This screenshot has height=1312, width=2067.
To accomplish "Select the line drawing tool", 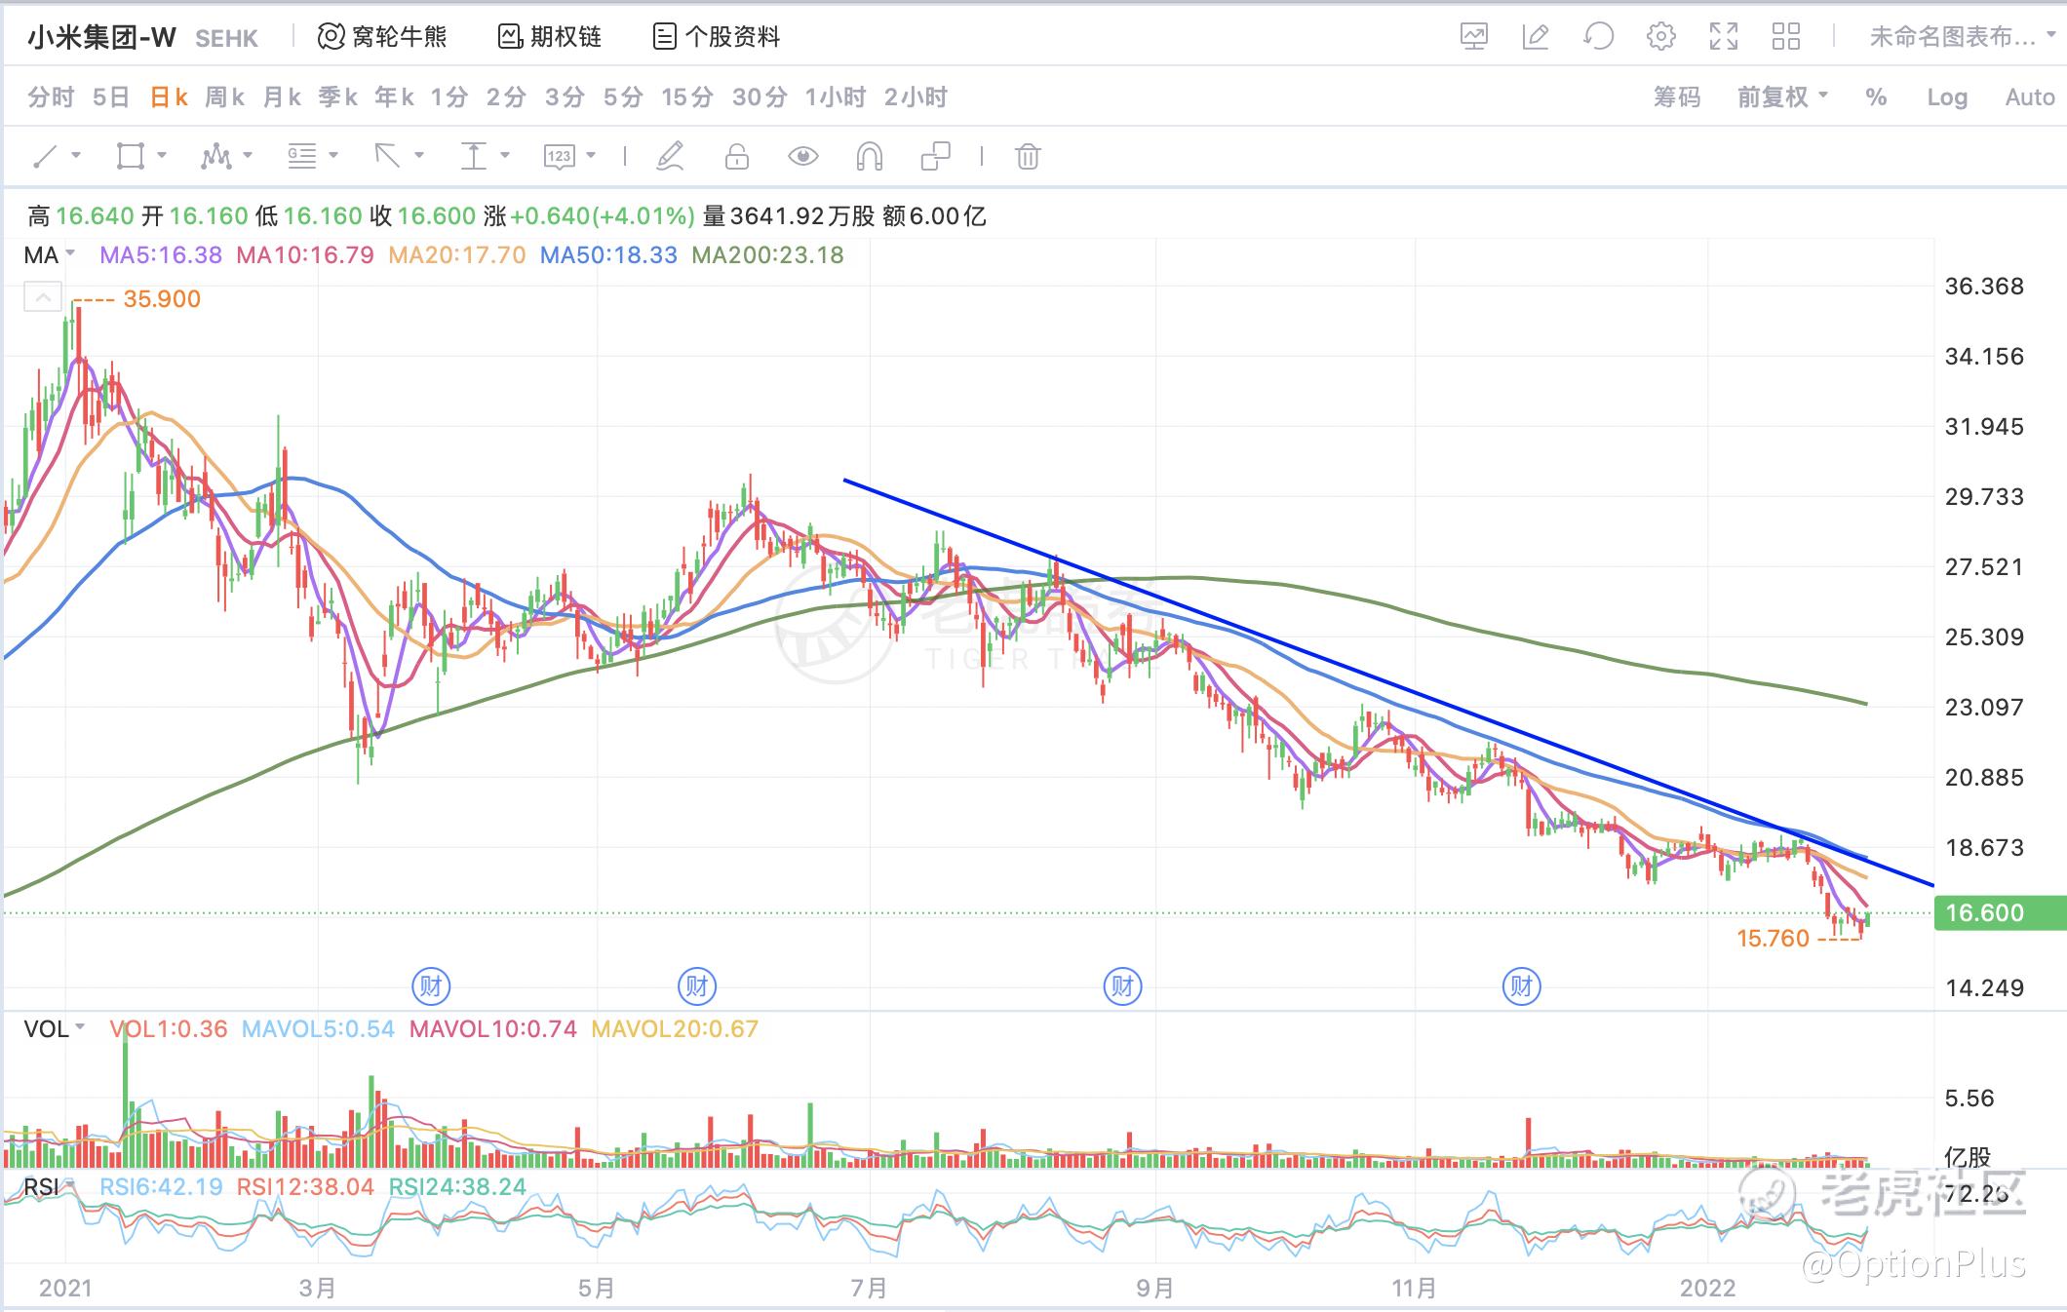I will click(x=45, y=156).
